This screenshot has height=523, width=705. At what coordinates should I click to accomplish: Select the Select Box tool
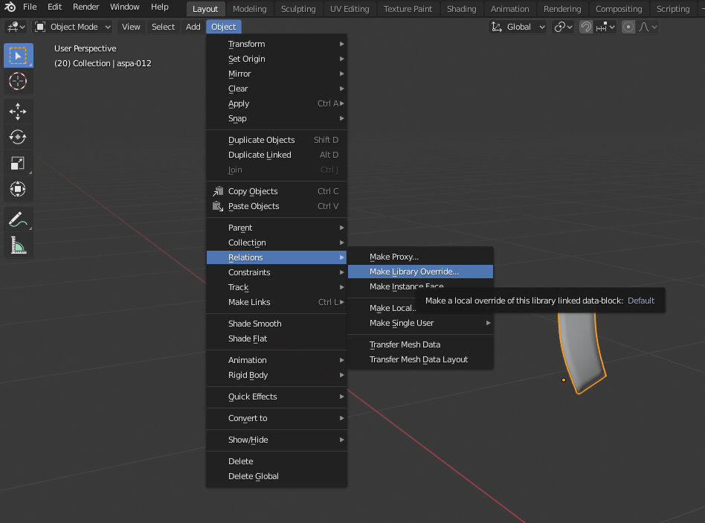coord(18,56)
